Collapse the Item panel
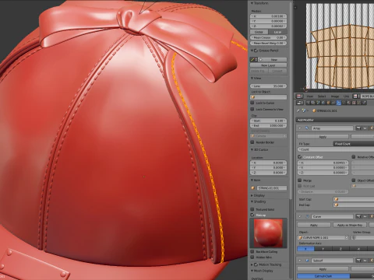The width and height of the screenshot is (374, 280). (x=252, y=180)
